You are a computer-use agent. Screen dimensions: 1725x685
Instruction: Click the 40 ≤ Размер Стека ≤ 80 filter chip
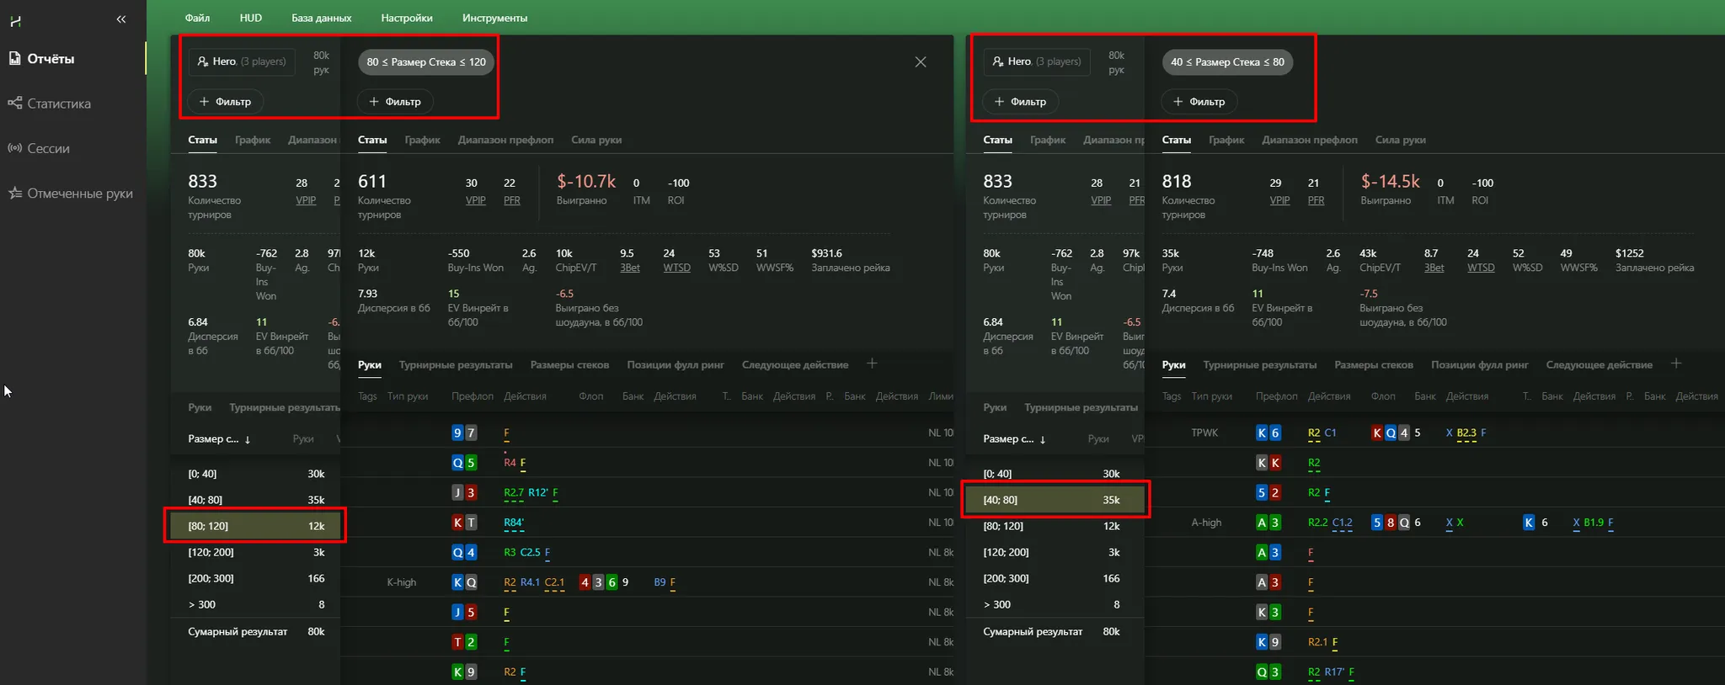[1227, 62]
